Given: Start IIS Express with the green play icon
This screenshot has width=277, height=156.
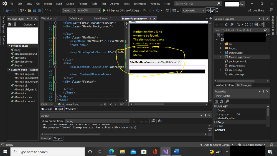Looking at the screenshot, I should pos(104,11).
